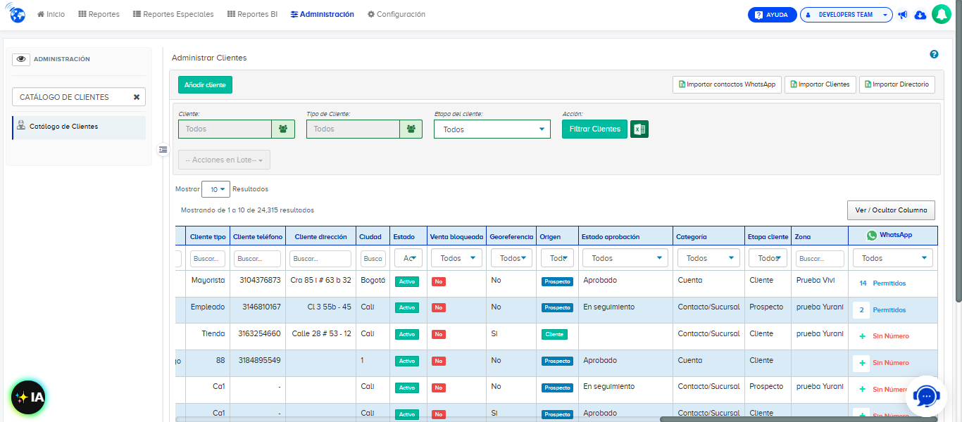This screenshot has height=422, width=962.
Task: Open Etapa cliente filter dropdown
Action: 768,258
